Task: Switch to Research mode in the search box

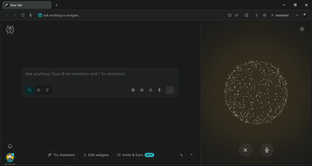Action: [38, 90]
